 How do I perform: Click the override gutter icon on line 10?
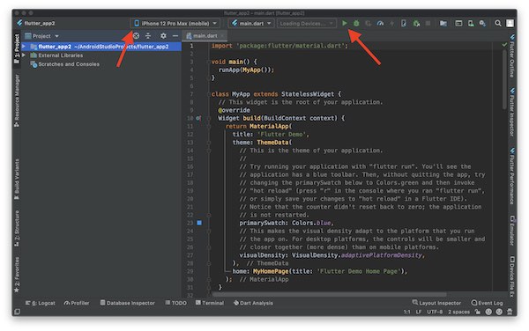coord(198,118)
